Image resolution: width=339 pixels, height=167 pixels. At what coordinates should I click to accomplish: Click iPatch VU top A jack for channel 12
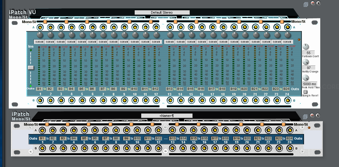(156, 28)
